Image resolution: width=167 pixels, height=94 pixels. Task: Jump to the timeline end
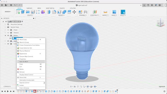[14, 91]
